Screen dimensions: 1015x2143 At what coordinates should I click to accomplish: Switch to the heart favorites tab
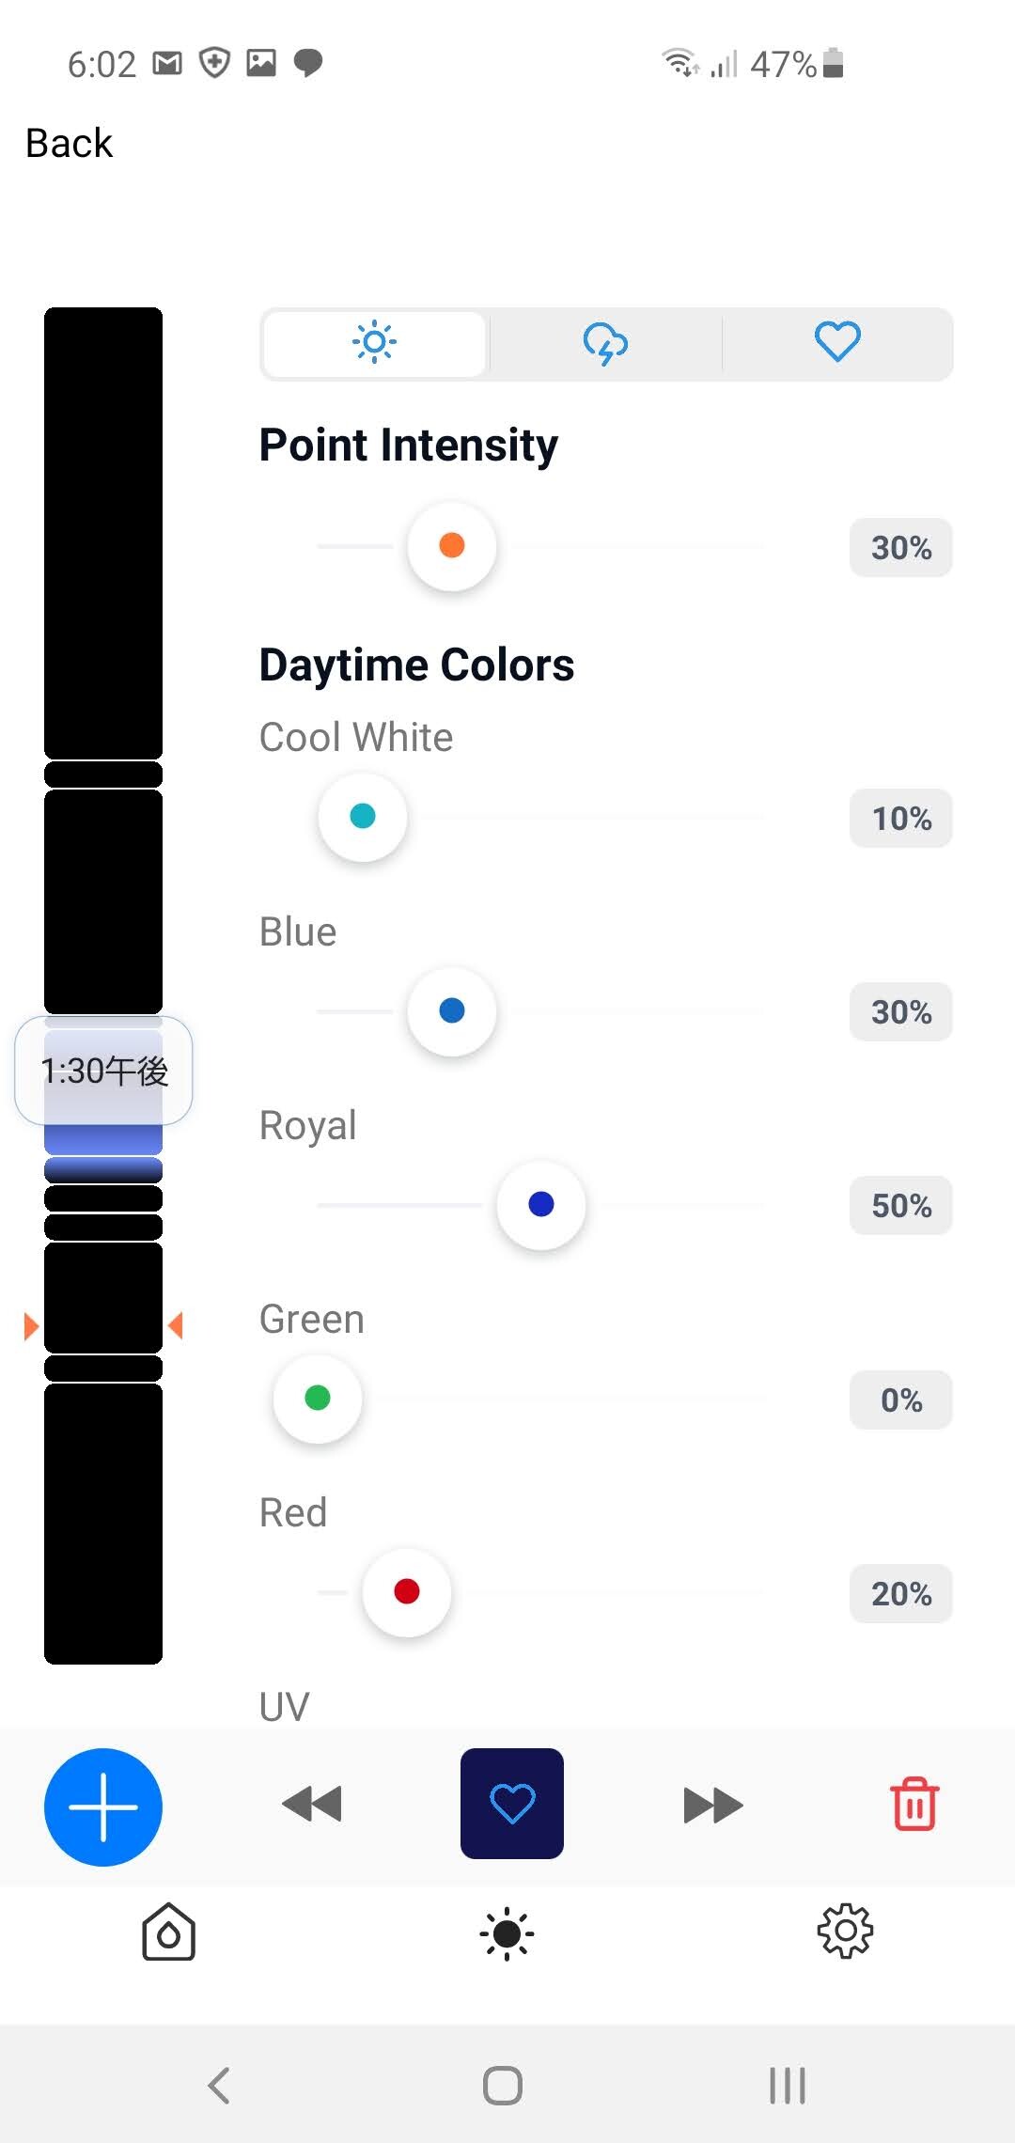[837, 343]
